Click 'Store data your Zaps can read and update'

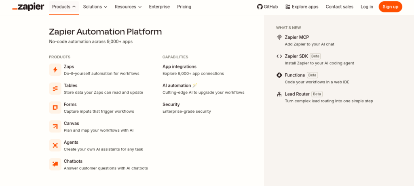pos(103,93)
